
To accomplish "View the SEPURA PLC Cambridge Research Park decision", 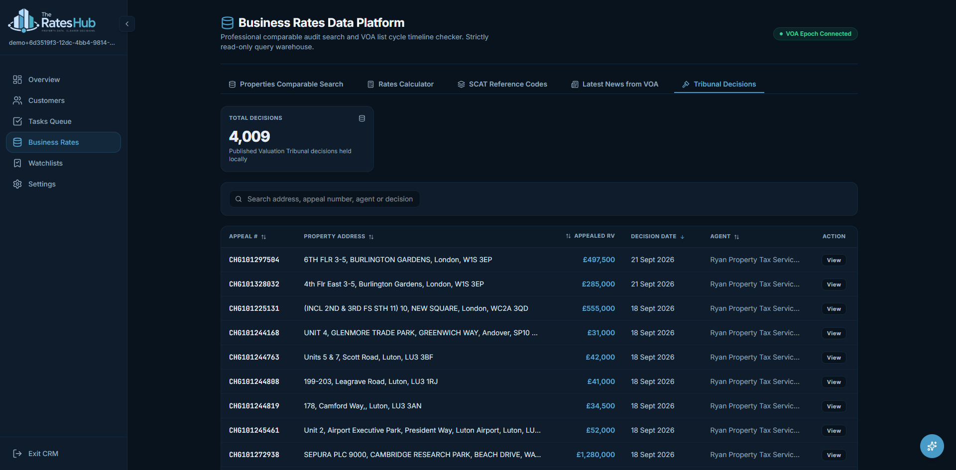I will pyautogui.click(x=834, y=455).
